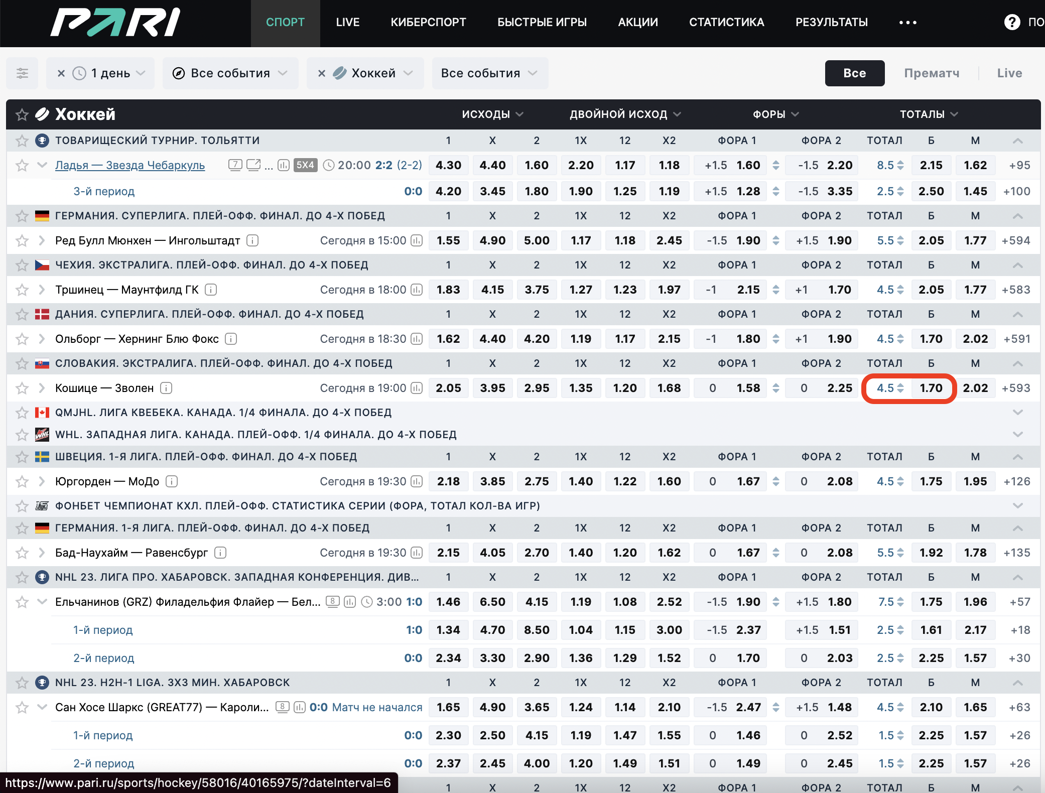Click the PARI logo

point(115,22)
